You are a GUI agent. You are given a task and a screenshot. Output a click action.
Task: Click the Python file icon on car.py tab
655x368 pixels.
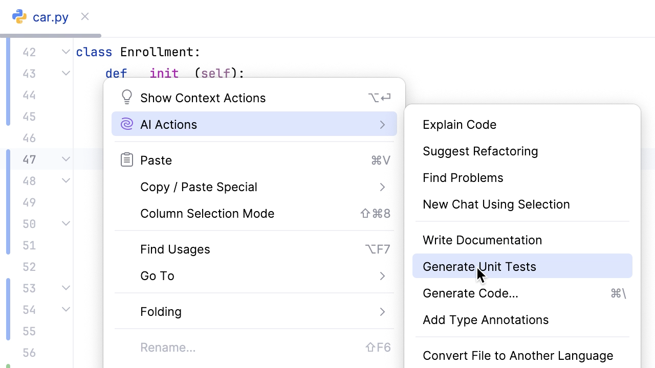pos(19,17)
